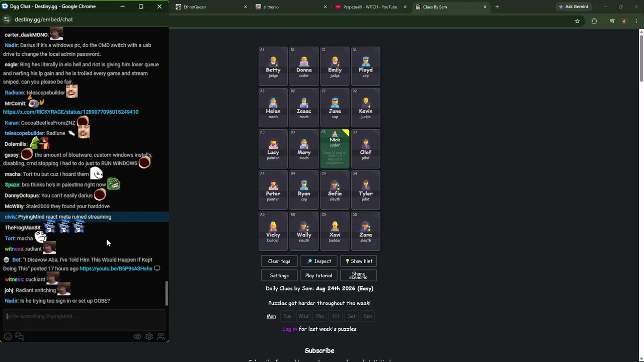Select Isaac the mech card
This screenshot has height=362, width=644.
click(x=304, y=107)
